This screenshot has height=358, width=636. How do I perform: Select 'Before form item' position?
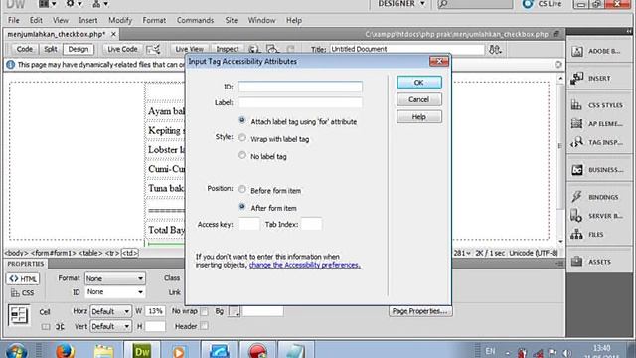(x=242, y=189)
